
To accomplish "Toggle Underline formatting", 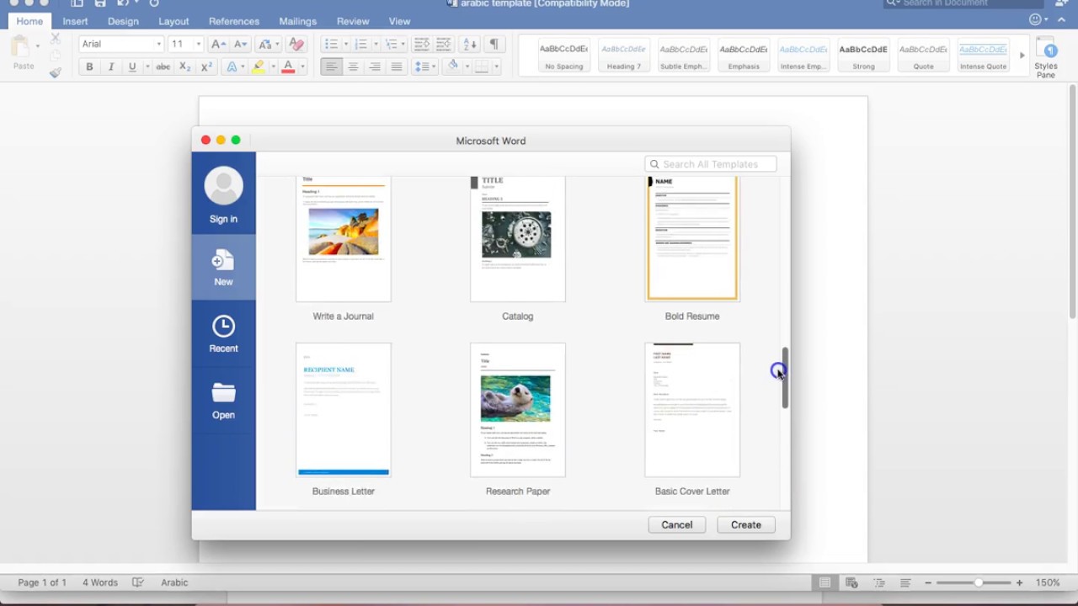I will (132, 66).
